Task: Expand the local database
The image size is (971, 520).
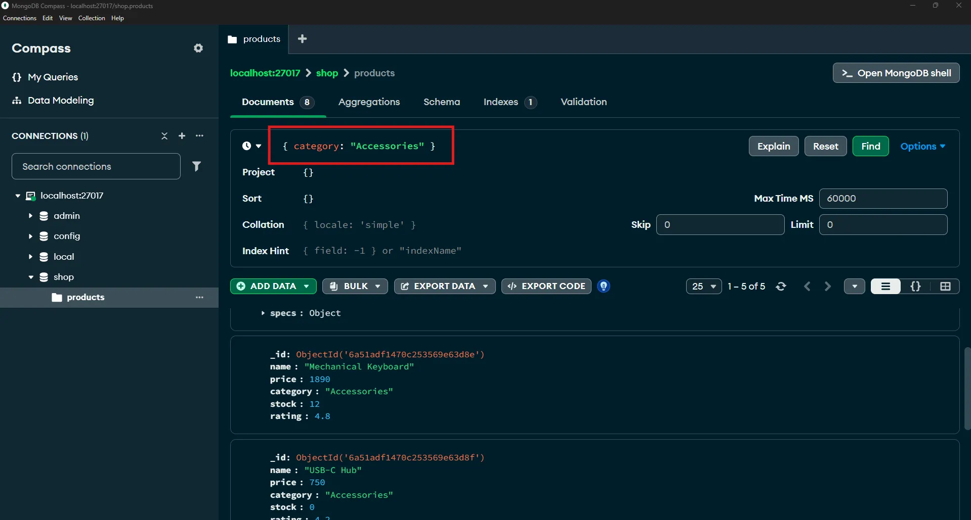Action: pyautogui.click(x=30, y=257)
